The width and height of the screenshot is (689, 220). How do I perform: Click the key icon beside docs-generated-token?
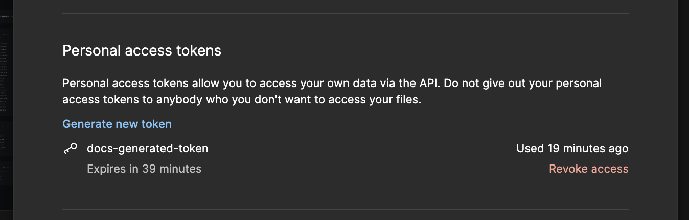70,149
